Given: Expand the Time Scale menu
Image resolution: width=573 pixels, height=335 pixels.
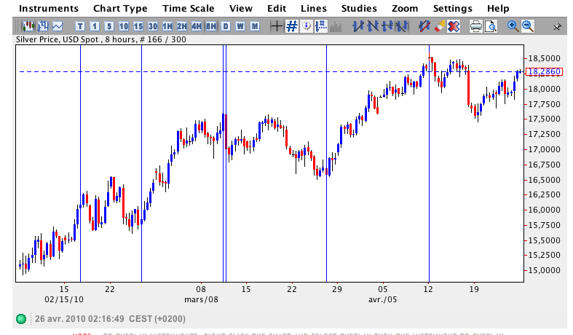Looking at the screenshot, I should (x=188, y=9).
